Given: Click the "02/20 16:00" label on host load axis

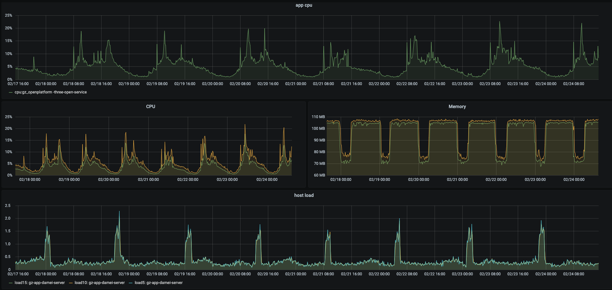Looking at the screenshot, I should pos(268,274).
